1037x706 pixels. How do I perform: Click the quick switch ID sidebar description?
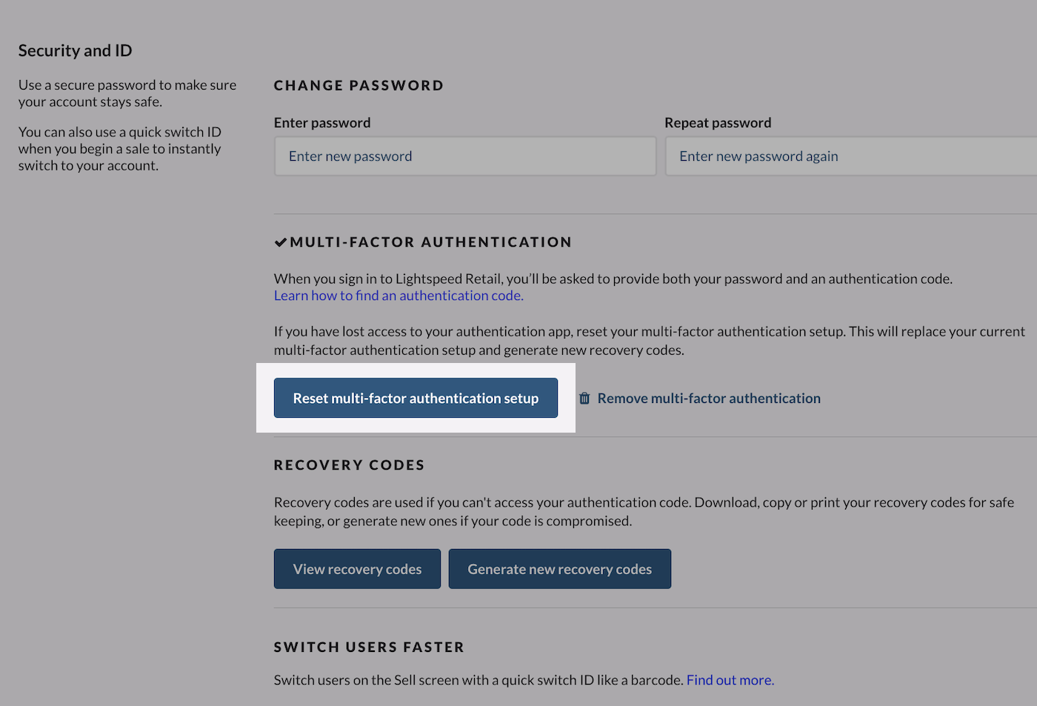coord(120,148)
